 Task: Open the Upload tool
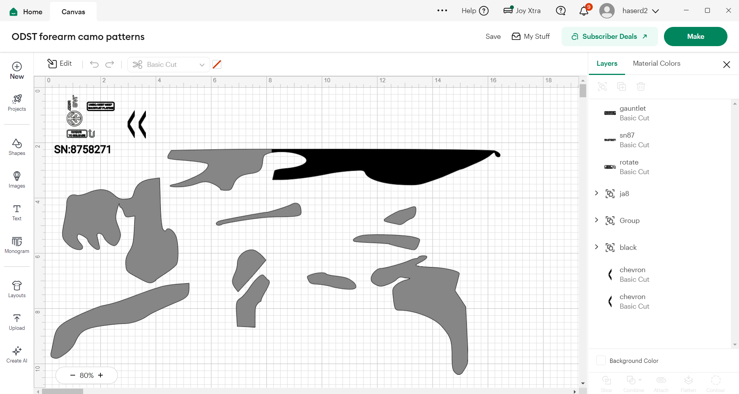tap(17, 322)
